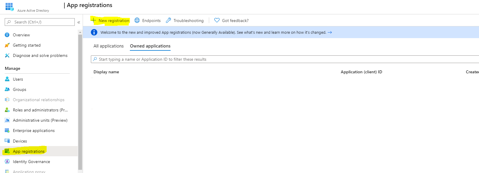Click the sidebar vertical scrollbar thumb
This screenshot has width=479, height=173.
coord(80,102)
